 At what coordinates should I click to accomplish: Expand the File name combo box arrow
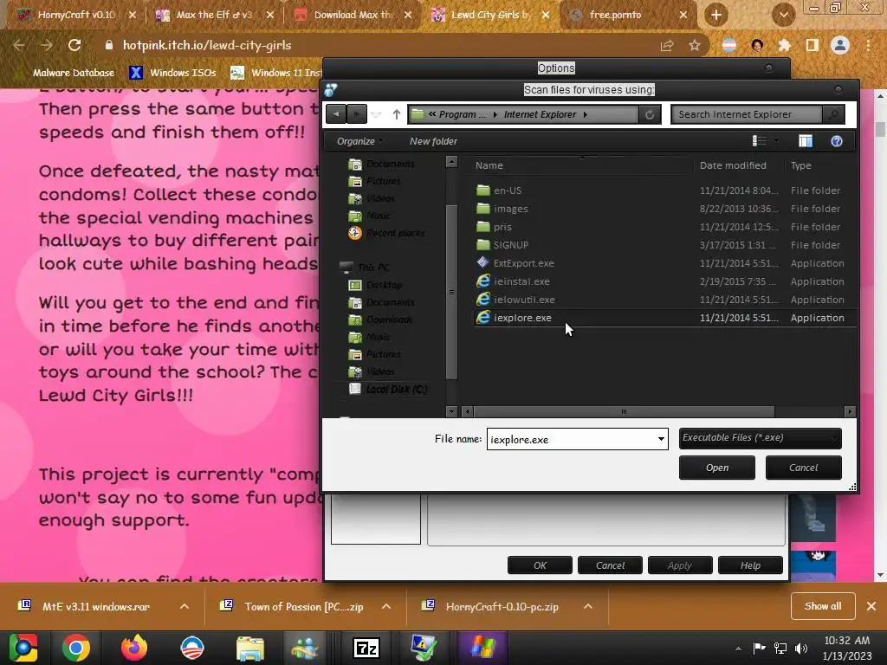click(661, 439)
